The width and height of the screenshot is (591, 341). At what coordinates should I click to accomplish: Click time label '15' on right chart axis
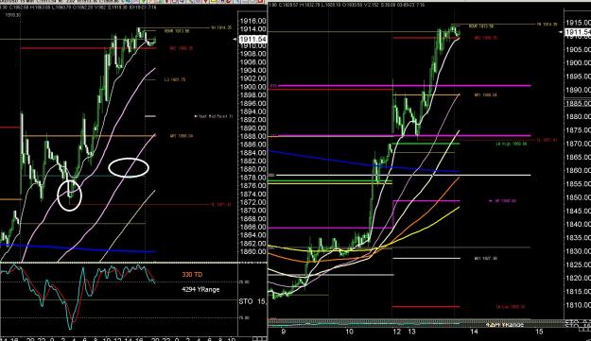(x=539, y=332)
